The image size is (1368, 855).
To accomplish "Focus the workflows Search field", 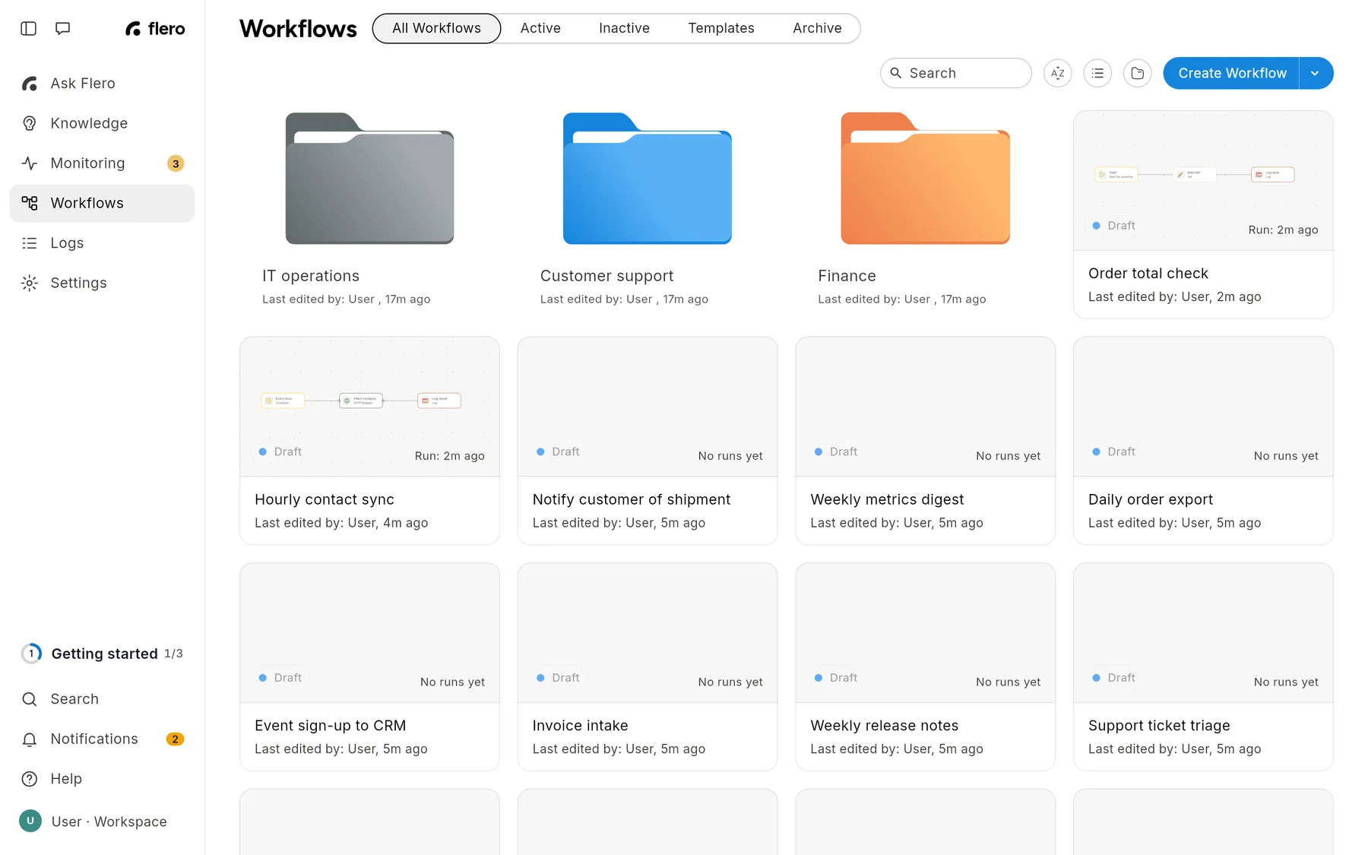I will (956, 73).
